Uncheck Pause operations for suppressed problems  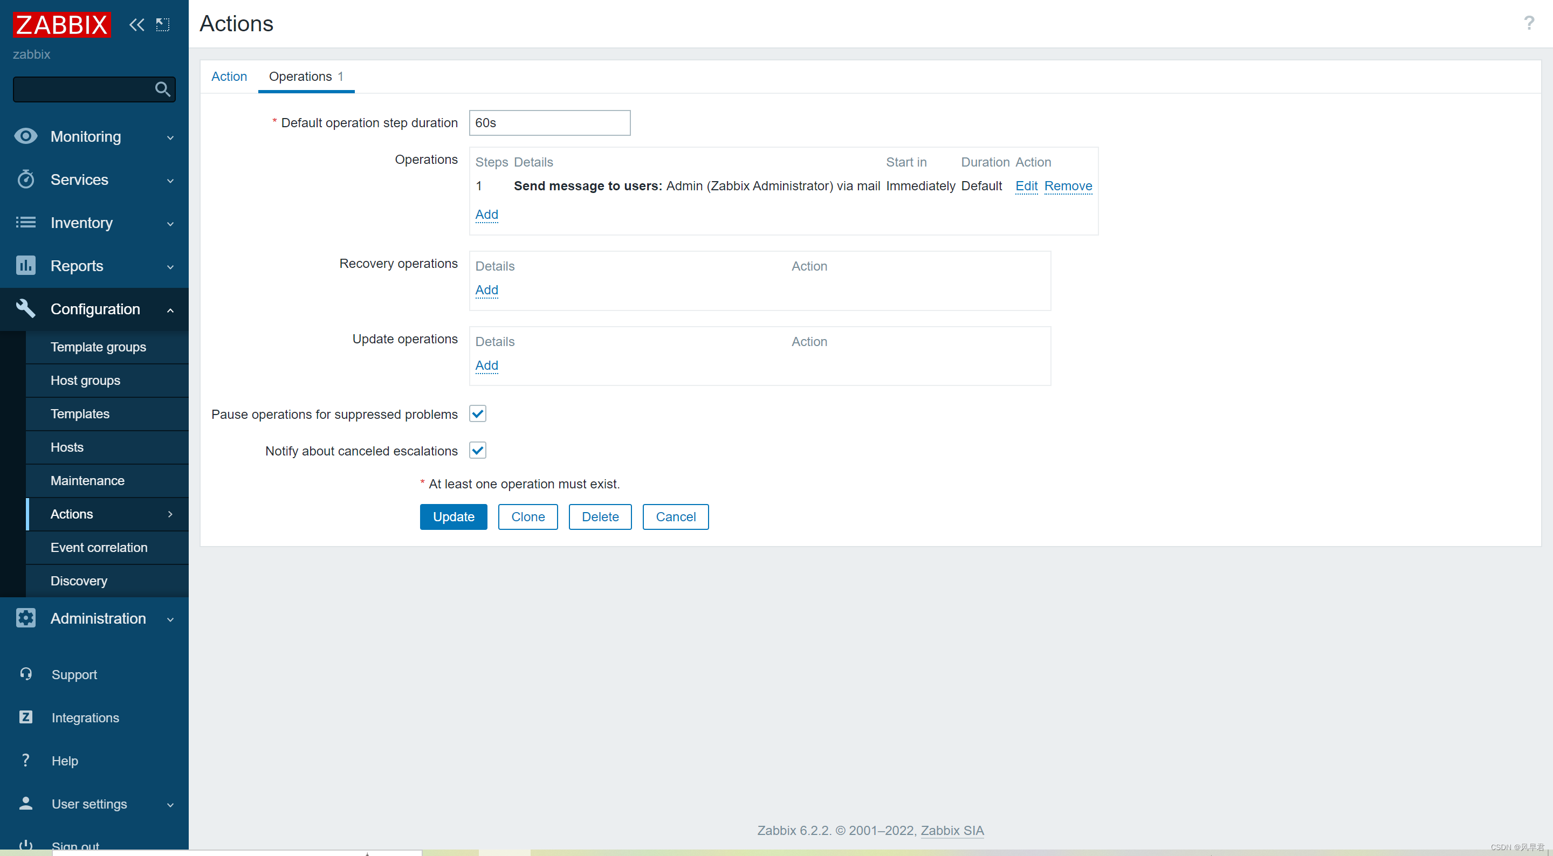pos(477,413)
